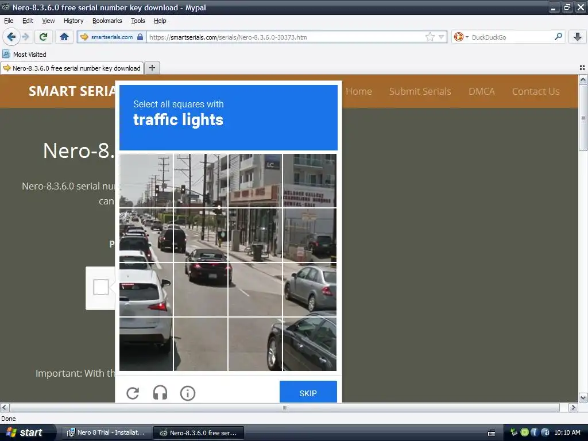Click the horizontal scrollbar left arrow
This screenshot has width=588, height=441.
pos(4,407)
